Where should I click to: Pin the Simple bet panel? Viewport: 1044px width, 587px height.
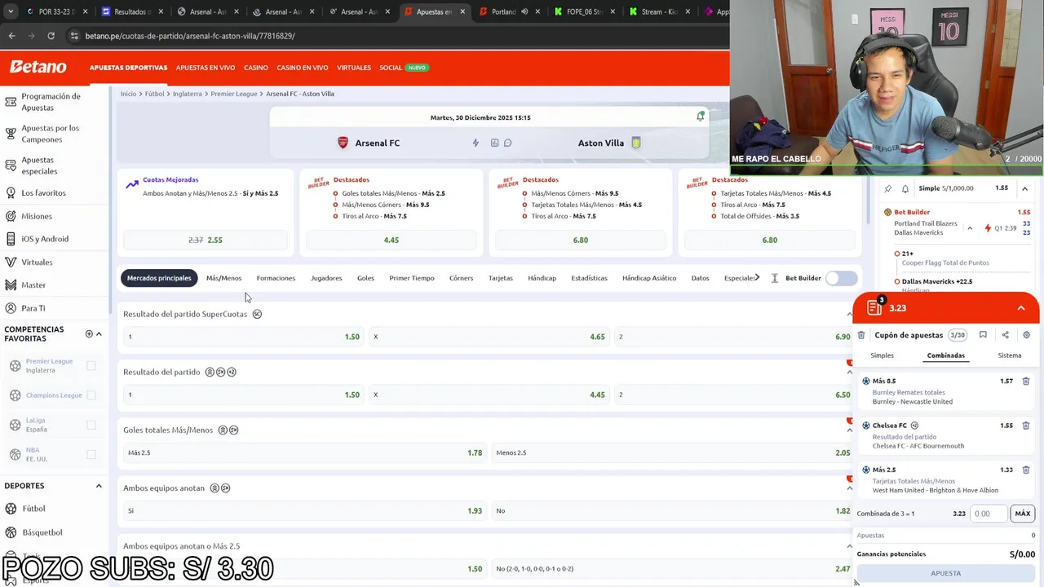[888, 188]
